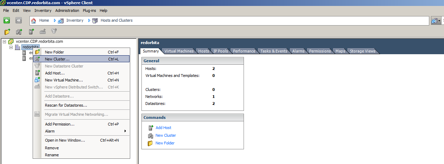Click Home text in the navigation bar
This screenshot has width=444, height=164.
pyautogui.click(x=44, y=20)
